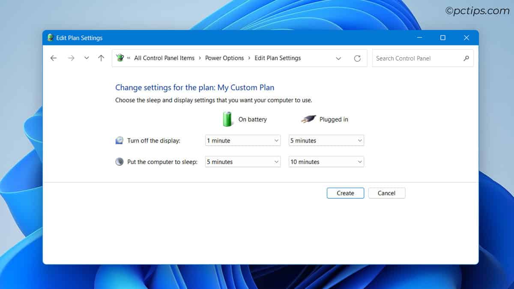Click the up navigation arrow

click(101, 58)
